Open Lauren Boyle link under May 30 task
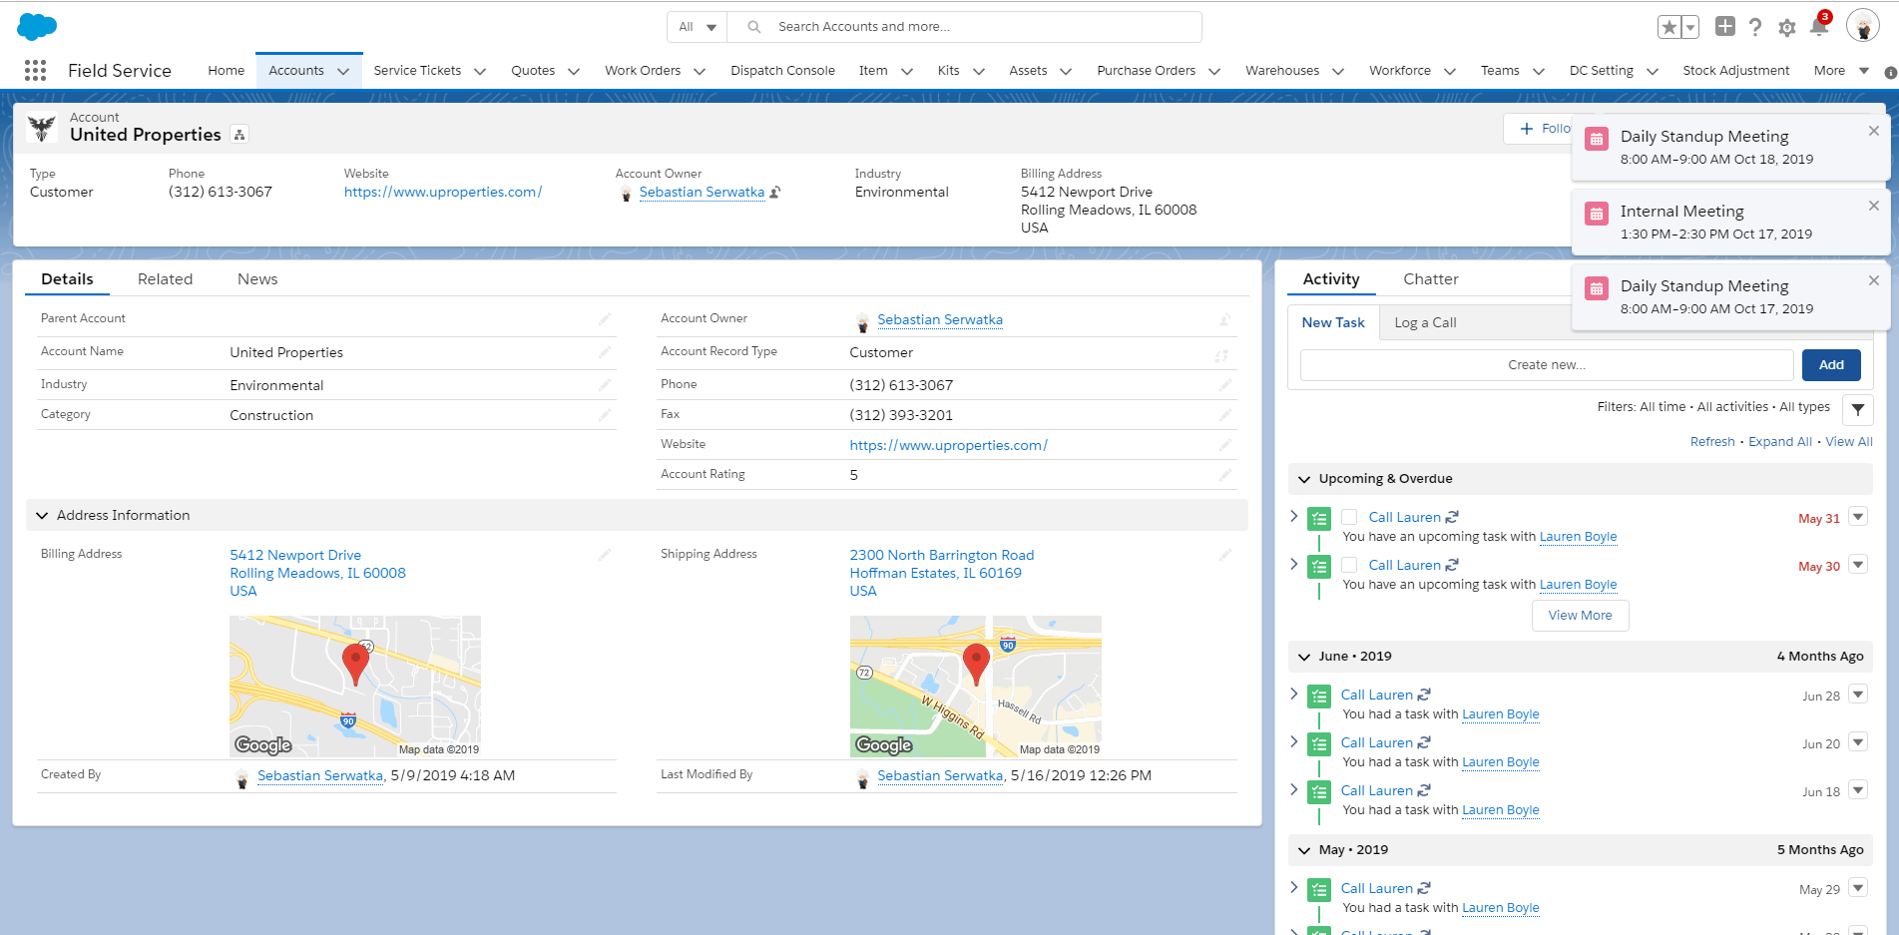This screenshot has width=1899, height=935. [x=1578, y=585]
